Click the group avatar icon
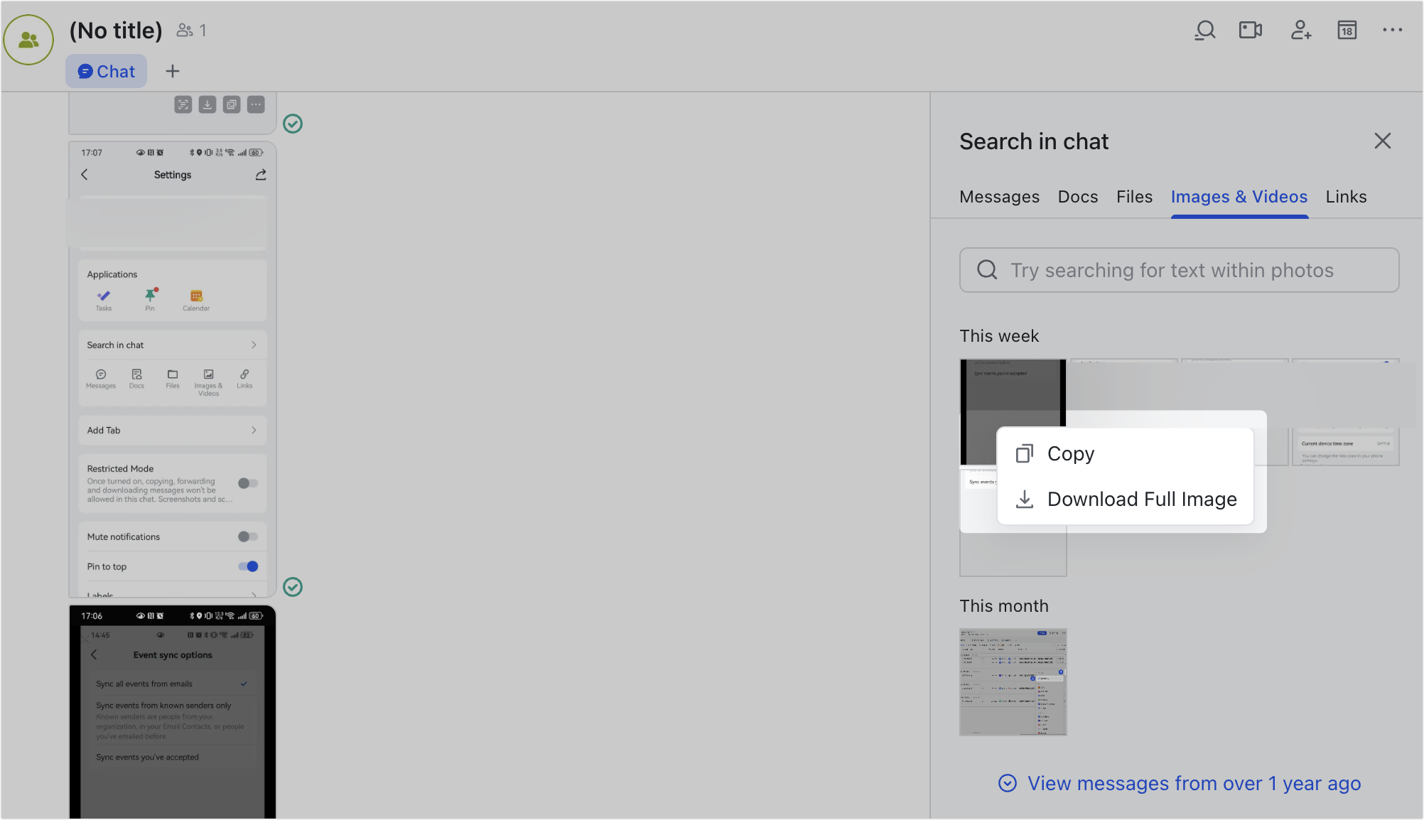Image resolution: width=1424 pixels, height=820 pixels. coord(28,40)
